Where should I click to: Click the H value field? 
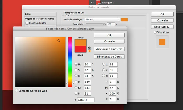click(87, 64)
